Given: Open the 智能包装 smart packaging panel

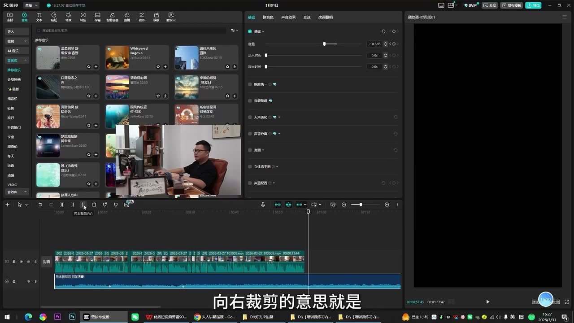Looking at the screenshot, I should click(112, 17).
